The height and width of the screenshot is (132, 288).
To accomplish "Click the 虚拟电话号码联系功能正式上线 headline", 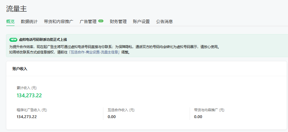I will (x=43, y=39).
